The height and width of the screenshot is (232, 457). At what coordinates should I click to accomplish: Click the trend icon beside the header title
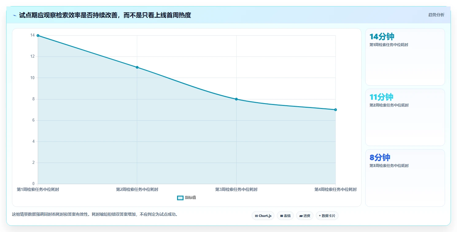(x=14, y=15)
